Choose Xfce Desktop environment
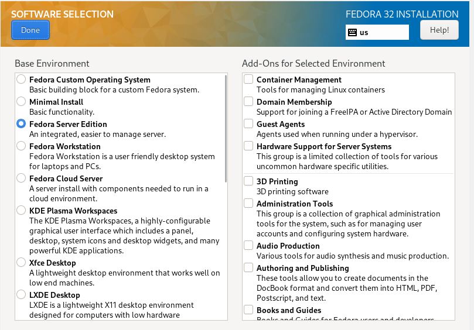This screenshot has height=330, width=474. click(21, 262)
